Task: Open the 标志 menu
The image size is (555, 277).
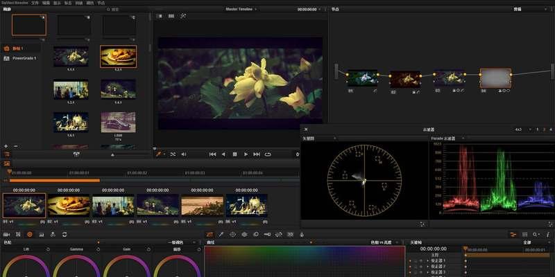Action: 68,3
